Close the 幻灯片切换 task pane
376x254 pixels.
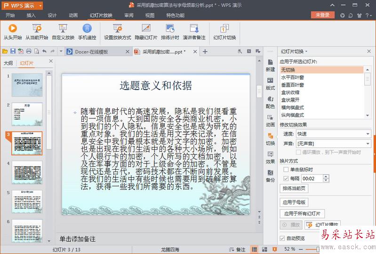[x=369, y=51]
